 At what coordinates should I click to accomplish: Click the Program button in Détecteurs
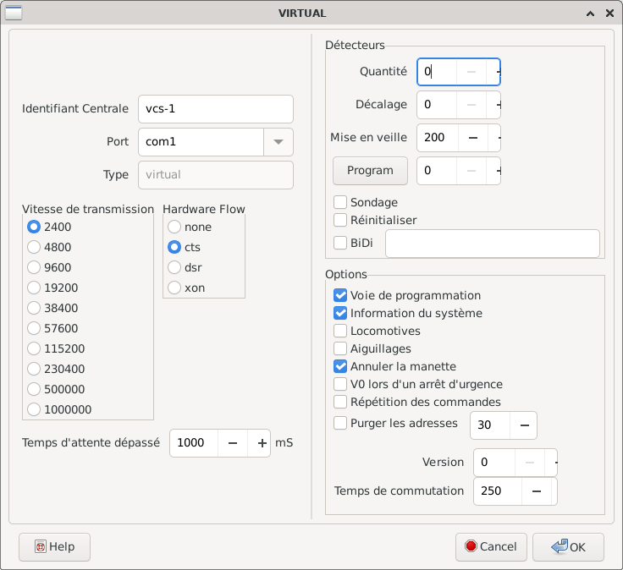(370, 171)
